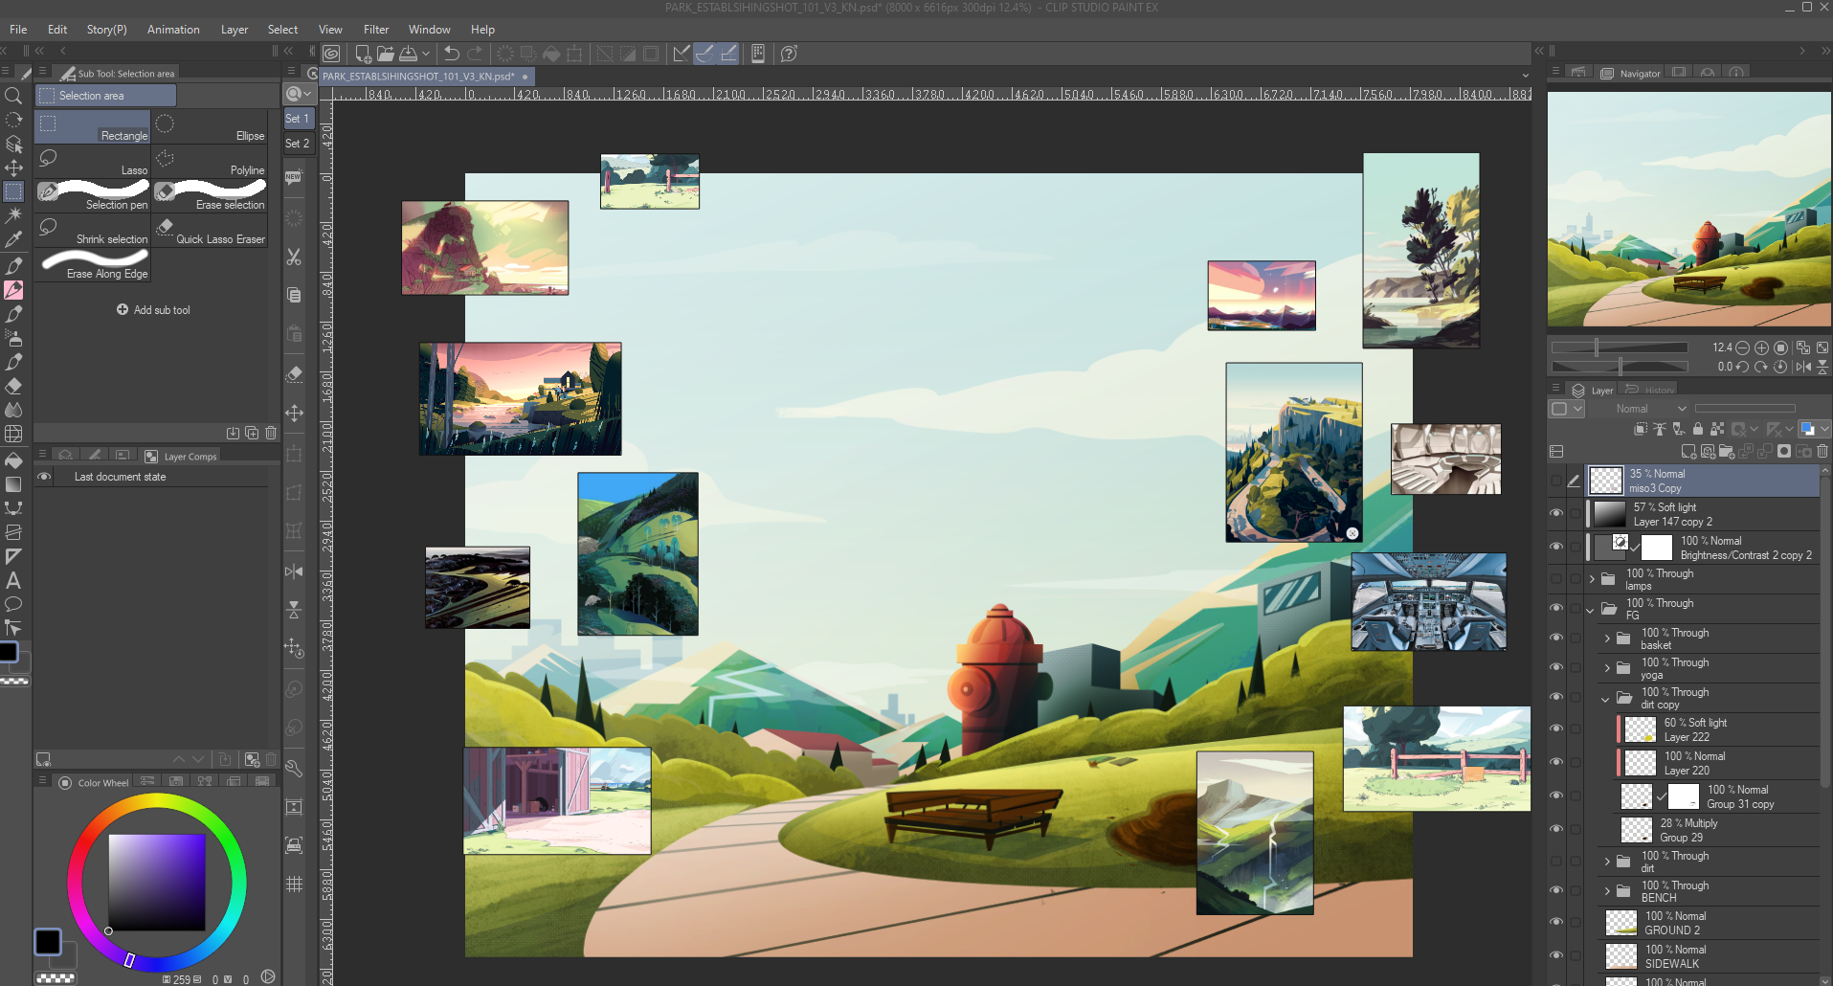Select Set 2 quick access button

point(298,144)
